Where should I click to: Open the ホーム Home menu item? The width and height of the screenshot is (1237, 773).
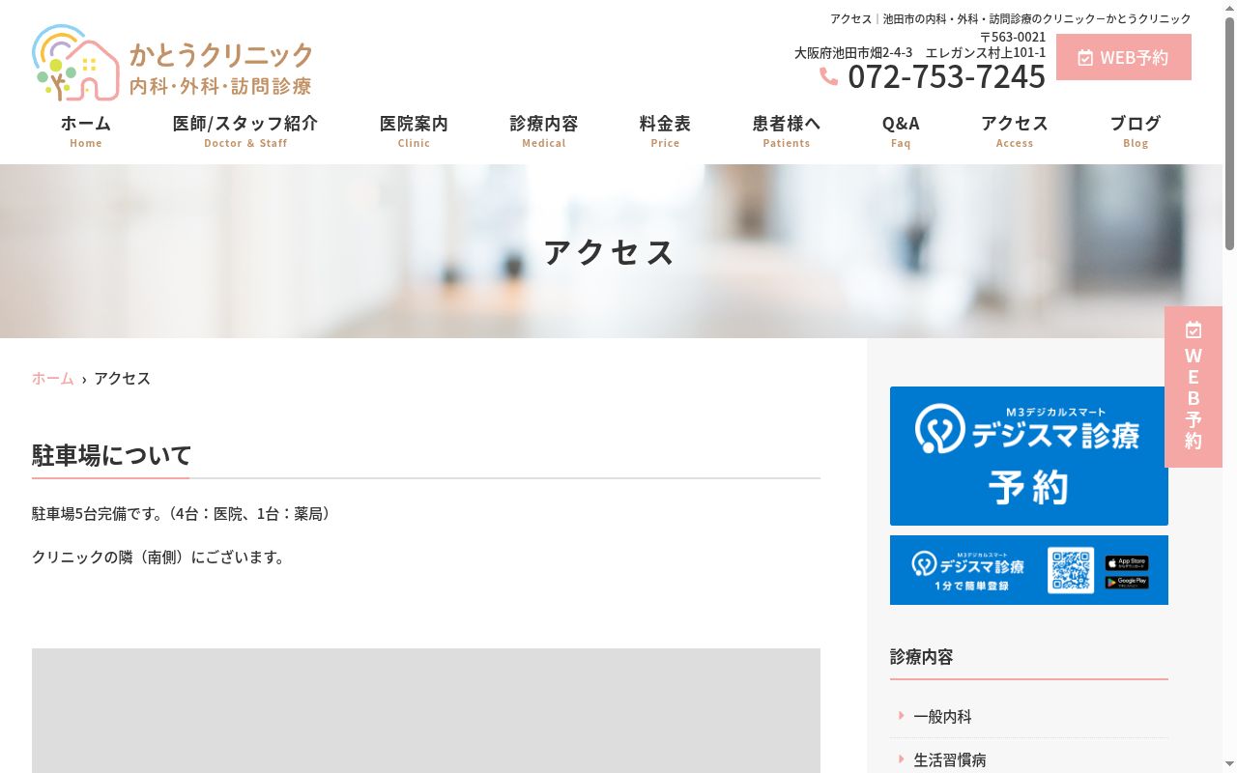coord(86,131)
